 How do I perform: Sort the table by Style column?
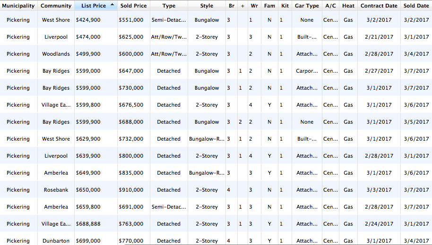[x=207, y=6]
